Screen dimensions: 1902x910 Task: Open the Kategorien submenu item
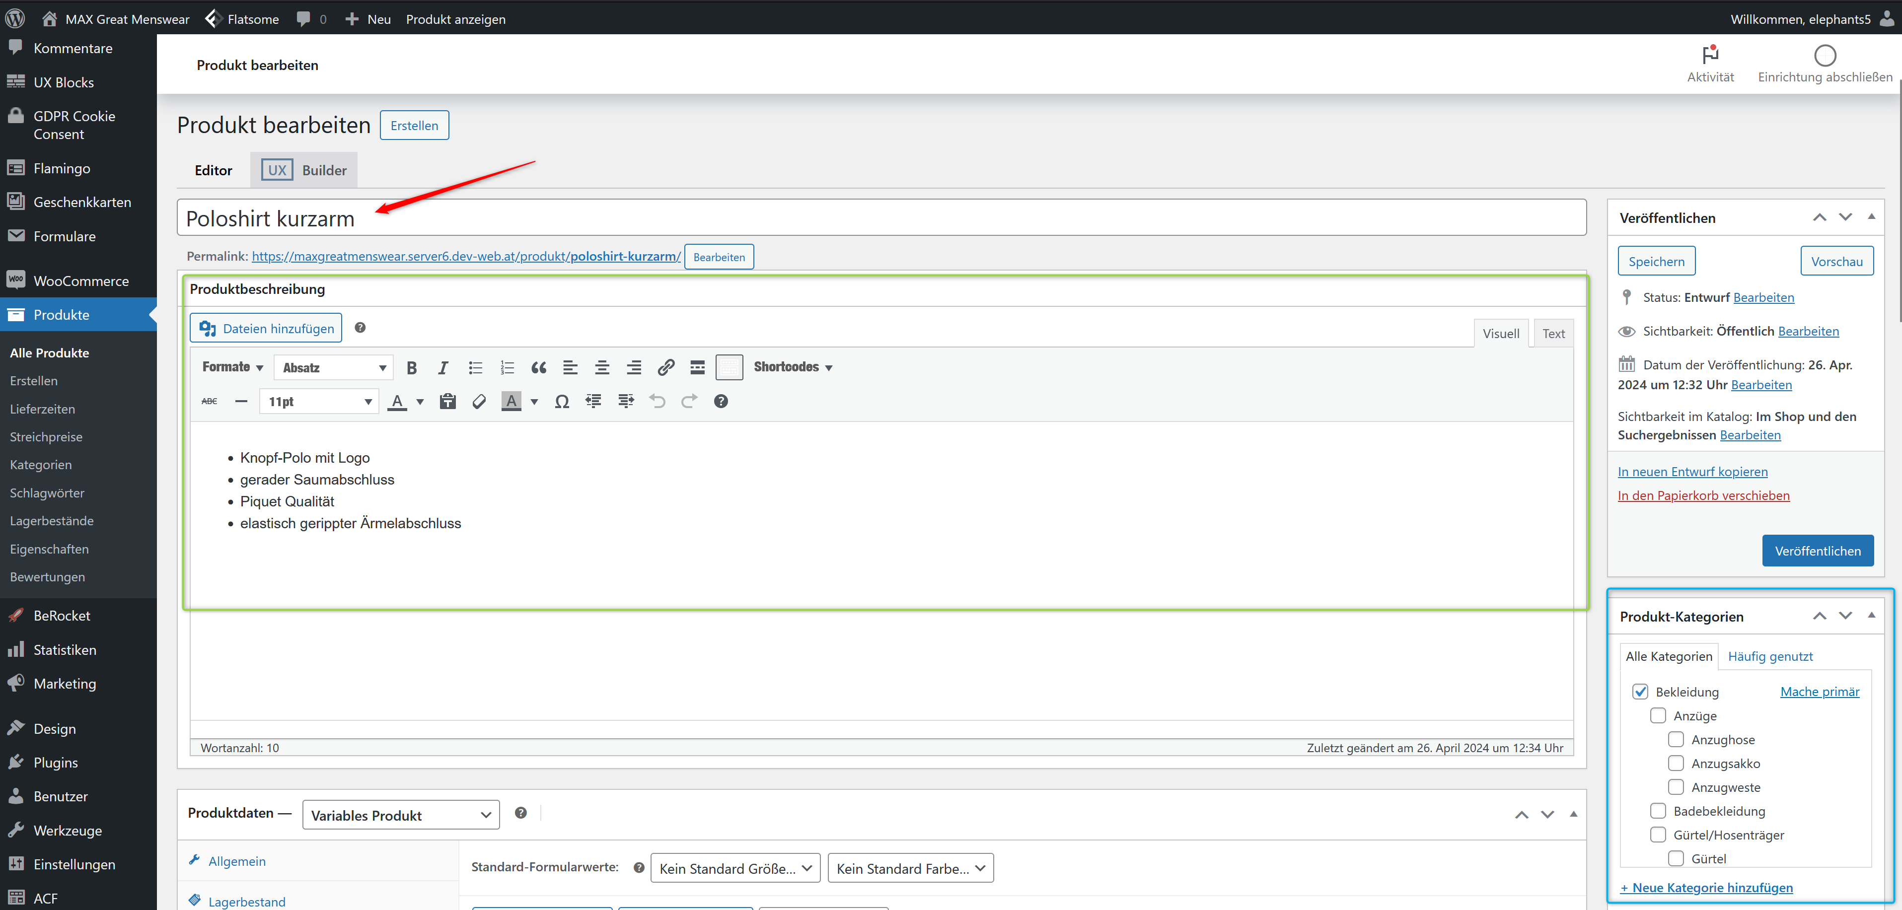point(41,464)
